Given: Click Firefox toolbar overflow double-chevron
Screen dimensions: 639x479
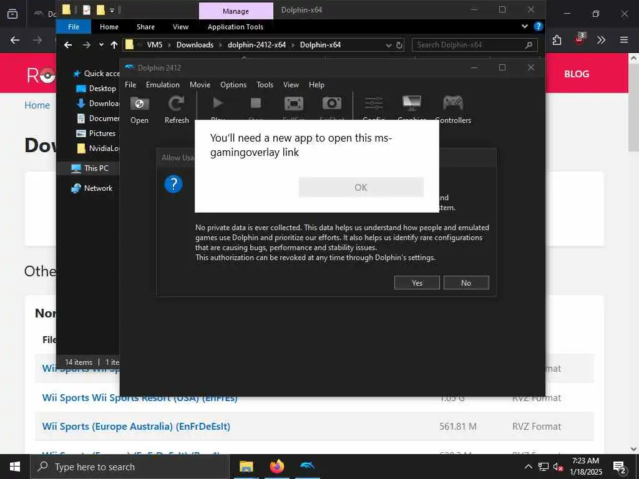Looking at the screenshot, I should coord(601,40).
